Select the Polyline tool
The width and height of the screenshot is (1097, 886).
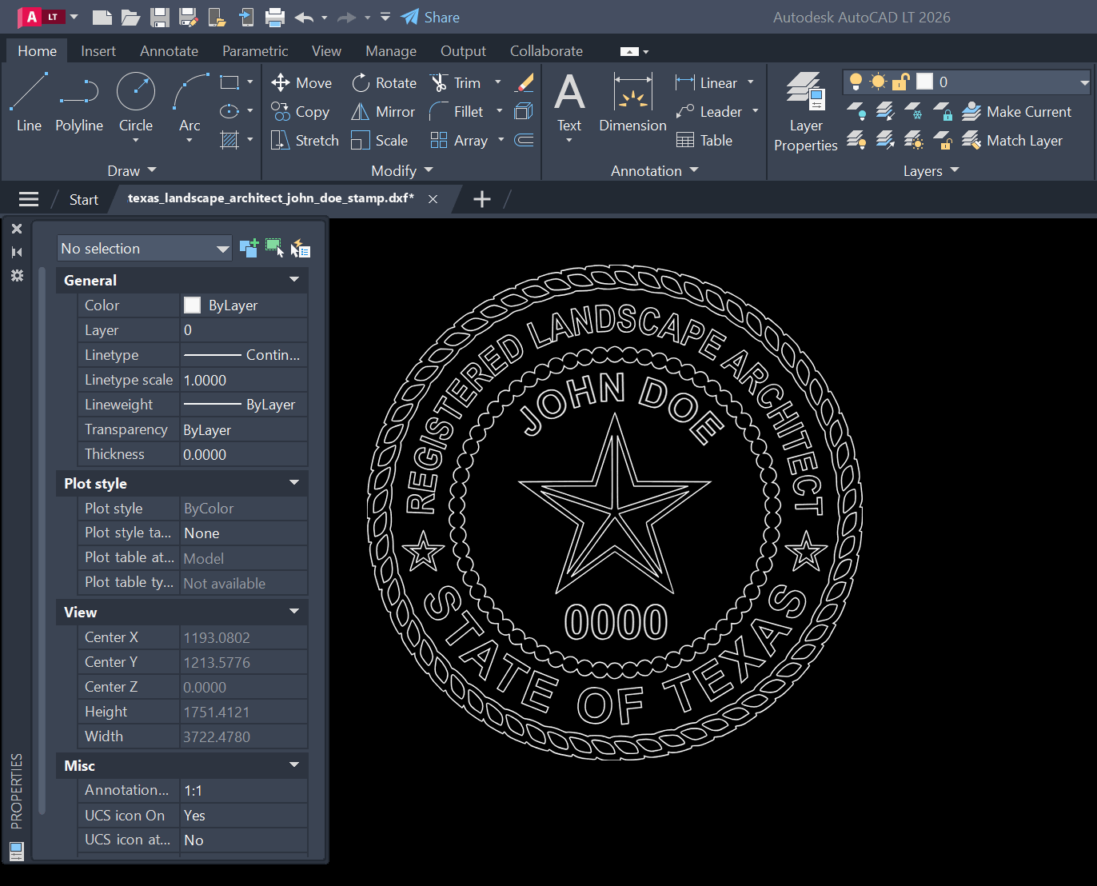point(79,102)
